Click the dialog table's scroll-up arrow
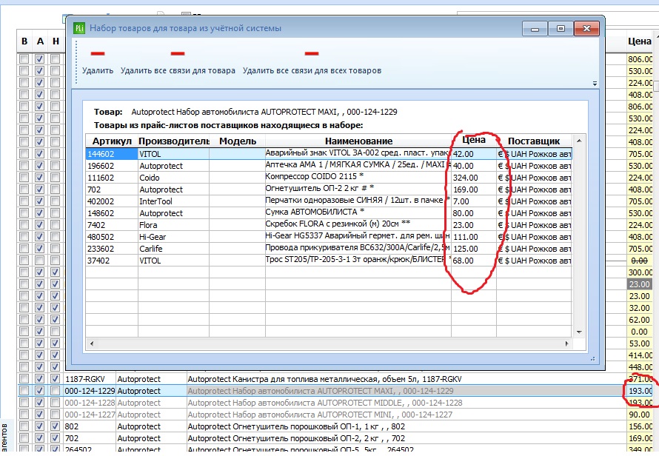This screenshot has width=659, height=456. (x=579, y=141)
